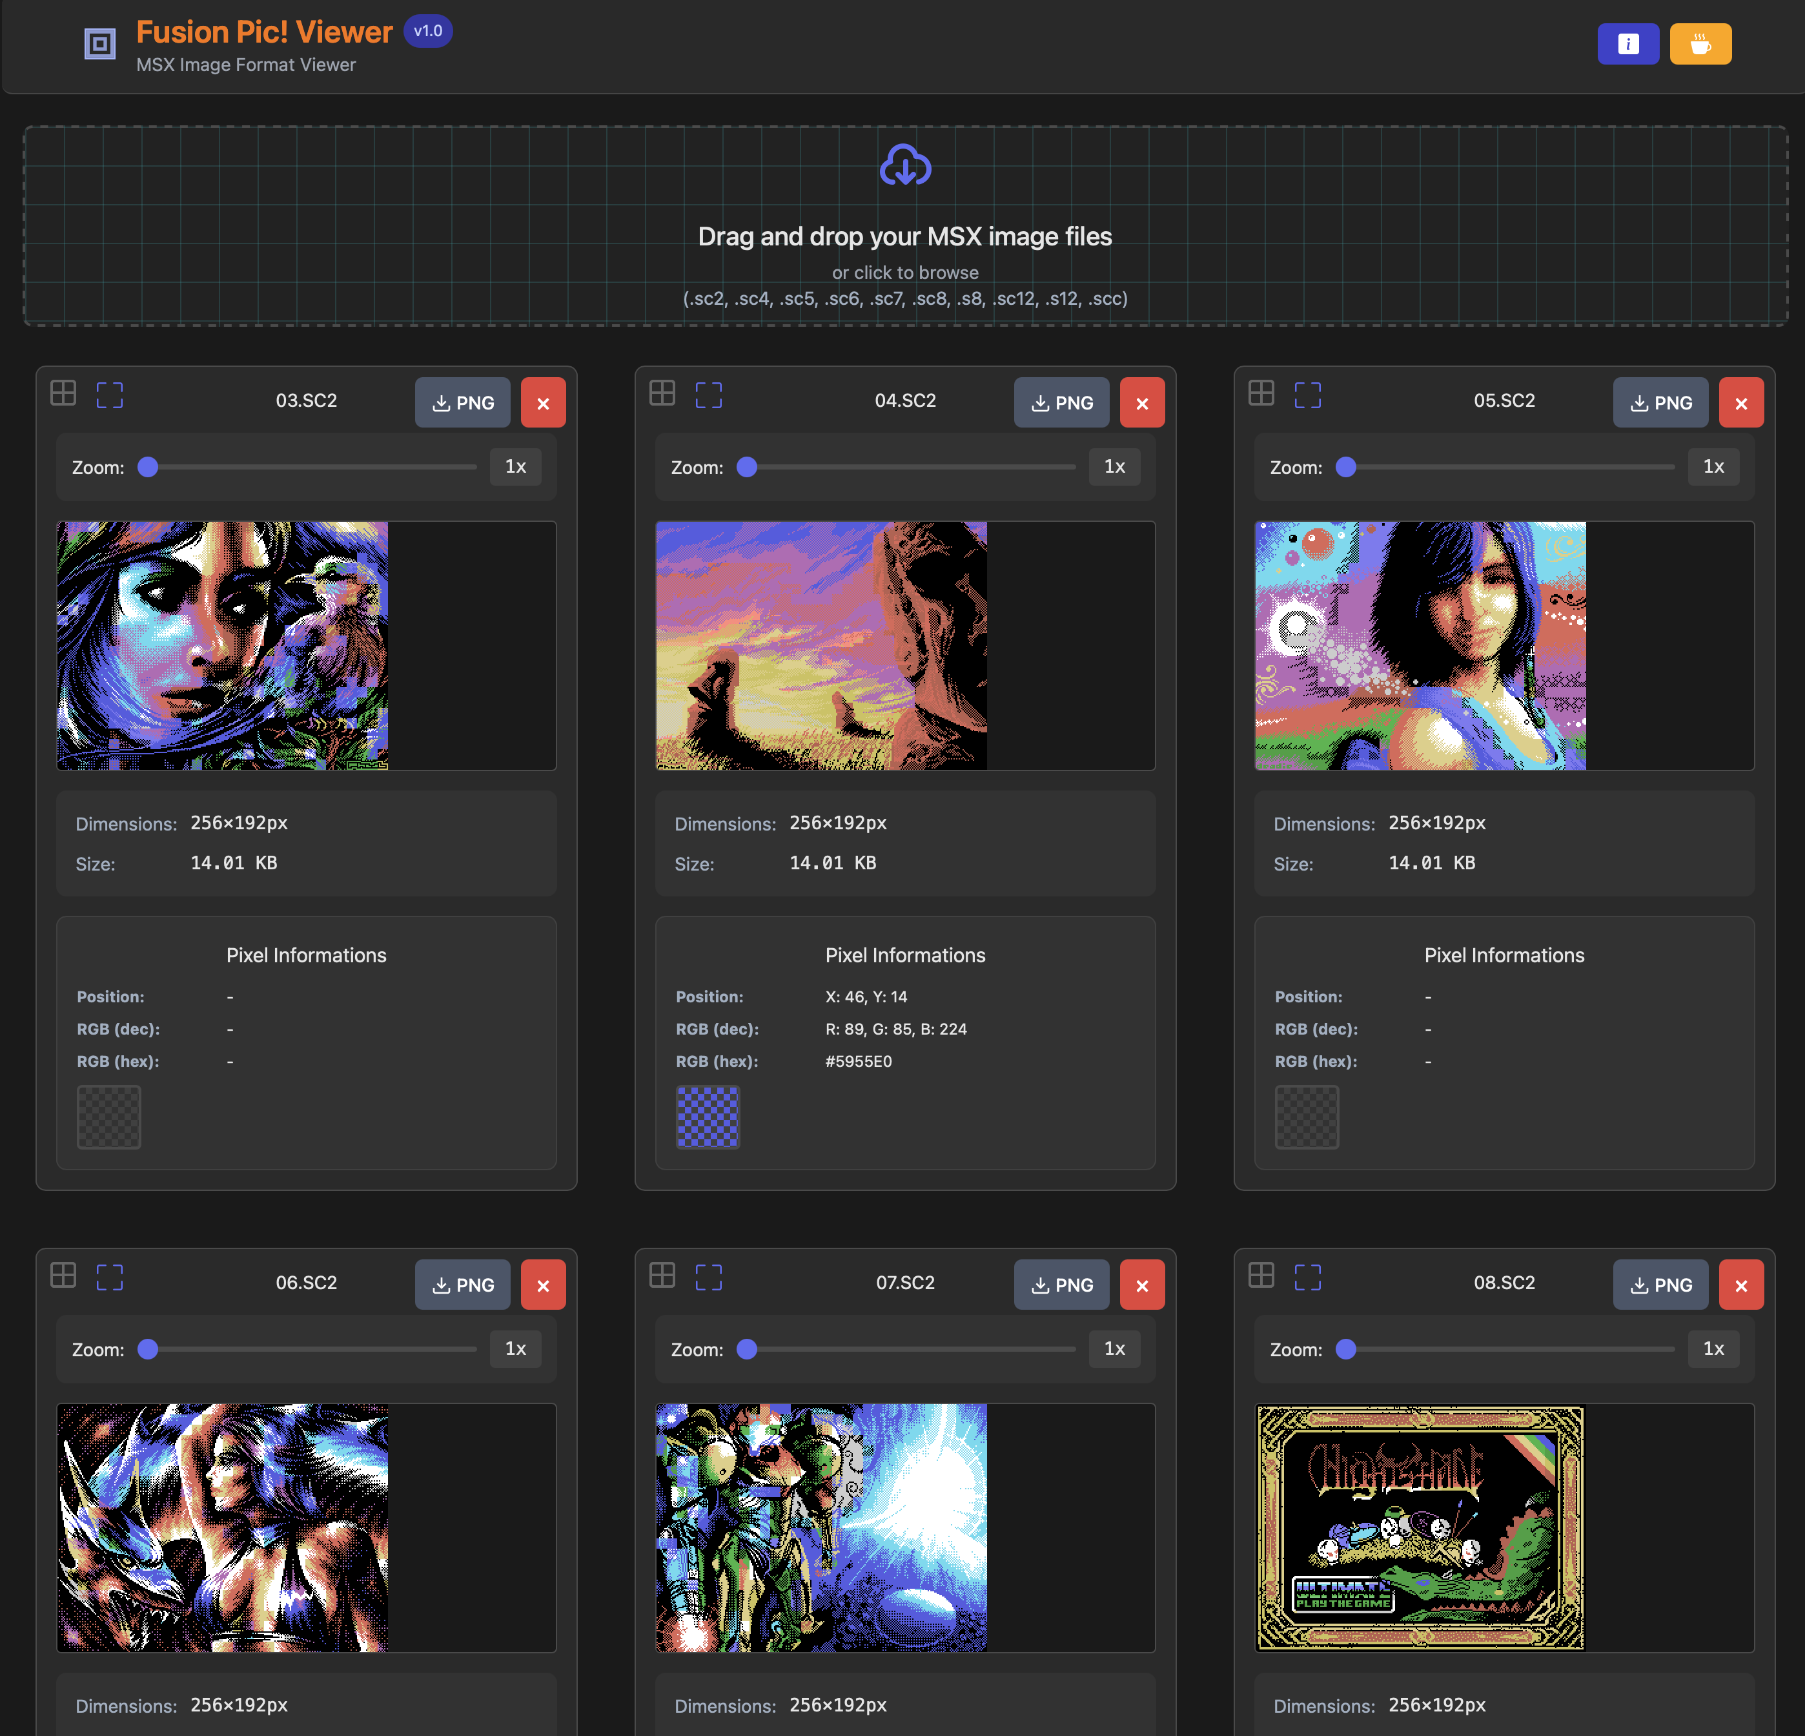Click the 04.SC2 Easter Island image preview
Image resolution: width=1805 pixels, height=1736 pixels.
coord(821,646)
